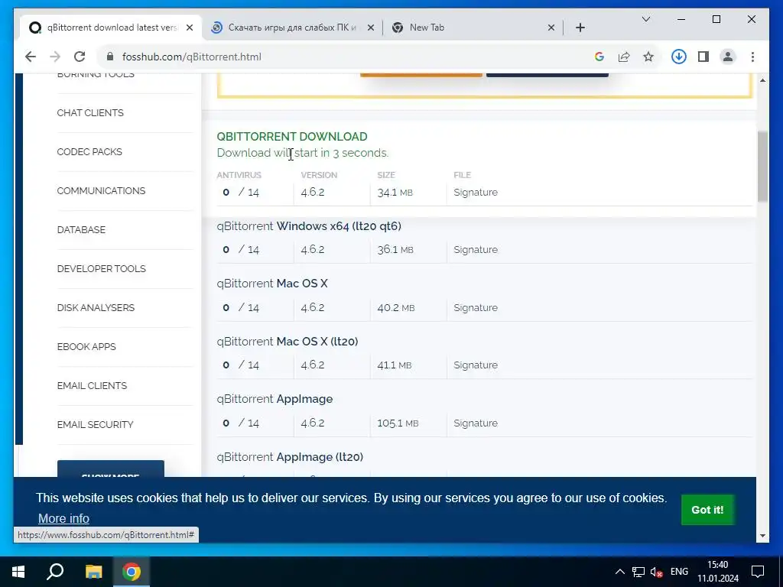The image size is (783, 587).
Task: Open the Chrome three-dot menu
Action: pyautogui.click(x=752, y=57)
